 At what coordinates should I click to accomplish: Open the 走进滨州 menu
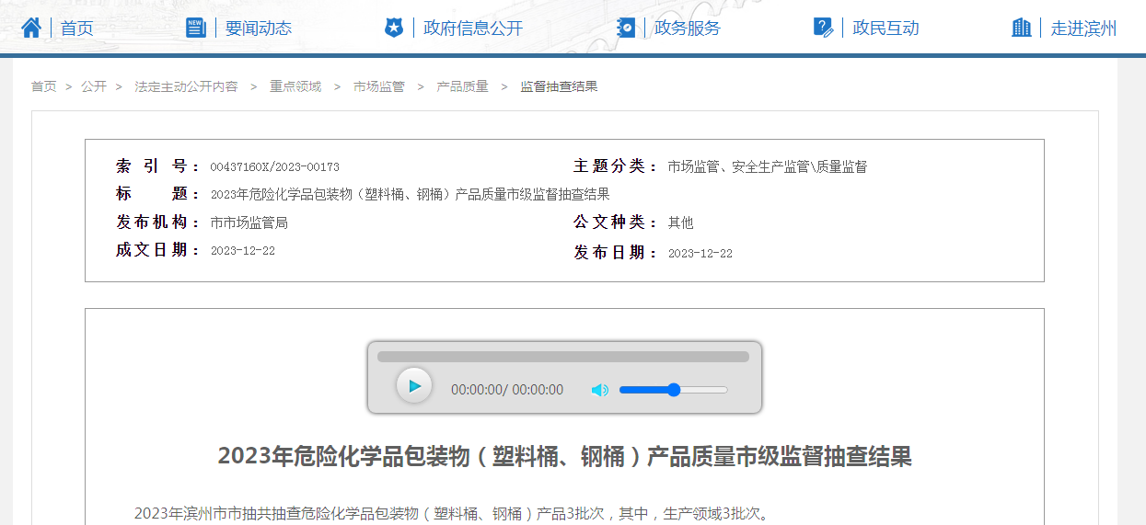tap(1083, 29)
